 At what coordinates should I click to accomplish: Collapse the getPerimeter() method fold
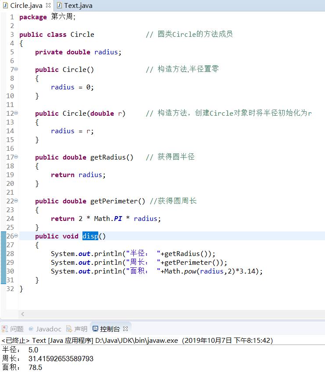(x=16, y=201)
